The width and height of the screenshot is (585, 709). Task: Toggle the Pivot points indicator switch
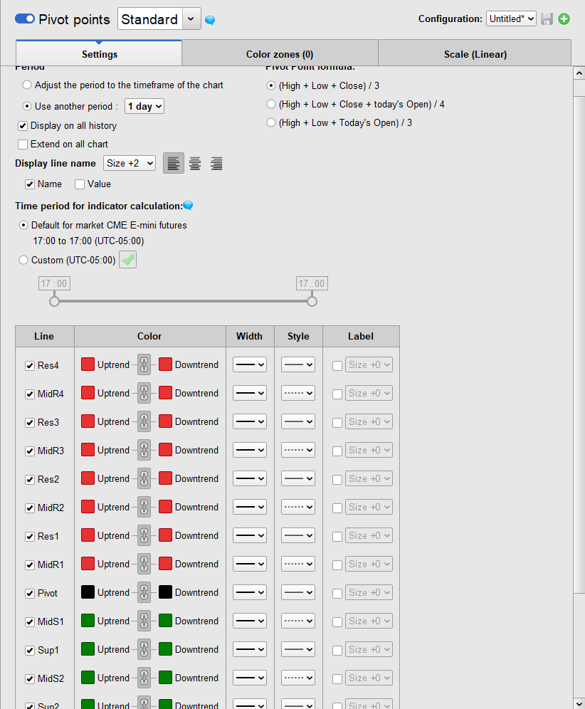pyautogui.click(x=25, y=19)
